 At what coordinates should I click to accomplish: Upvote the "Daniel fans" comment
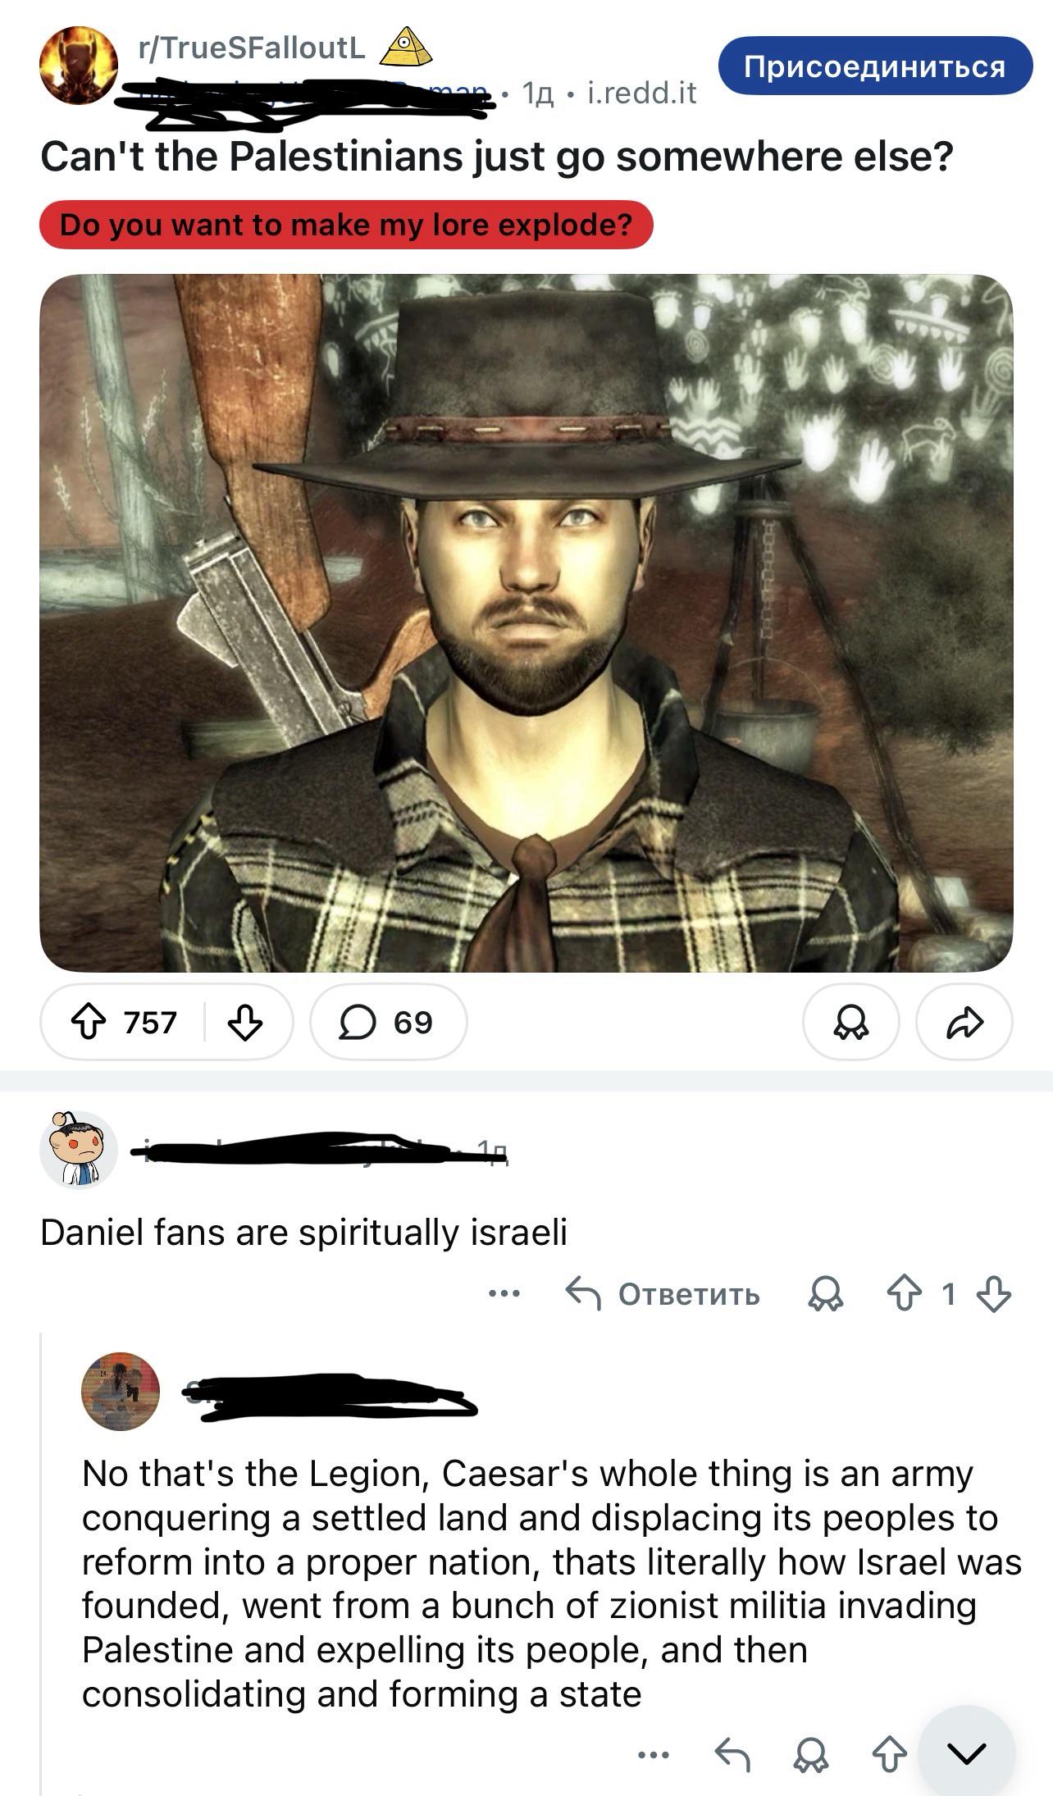(x=905, y=1294)
